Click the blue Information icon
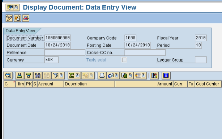 (x=166, y=75)
